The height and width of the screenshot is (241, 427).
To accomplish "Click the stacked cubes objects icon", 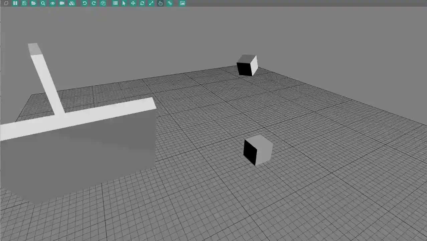I will click(x=72, y=3).
